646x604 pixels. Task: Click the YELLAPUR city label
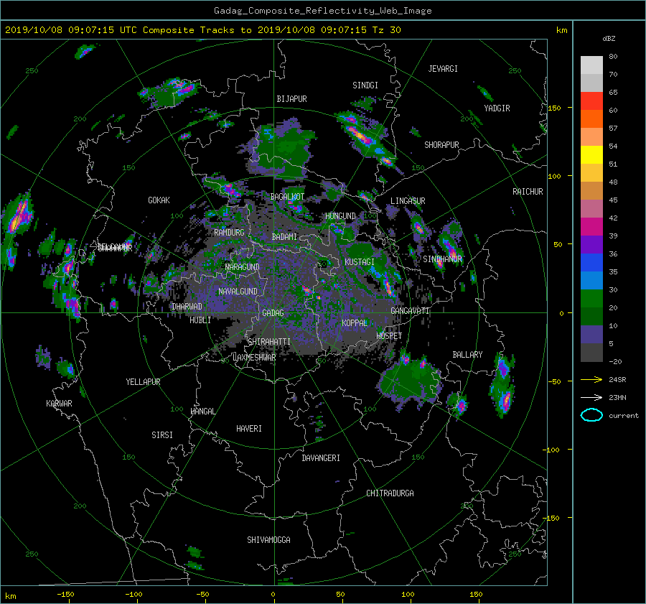pos(143,382)
